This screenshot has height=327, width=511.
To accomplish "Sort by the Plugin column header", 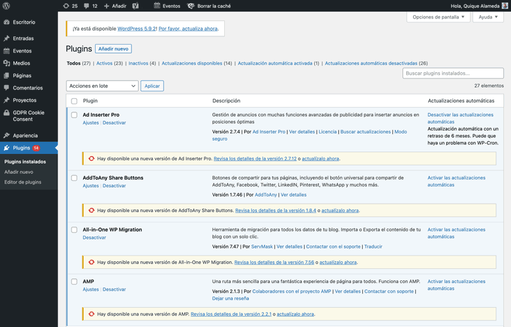I will click(x=90, y=101).
